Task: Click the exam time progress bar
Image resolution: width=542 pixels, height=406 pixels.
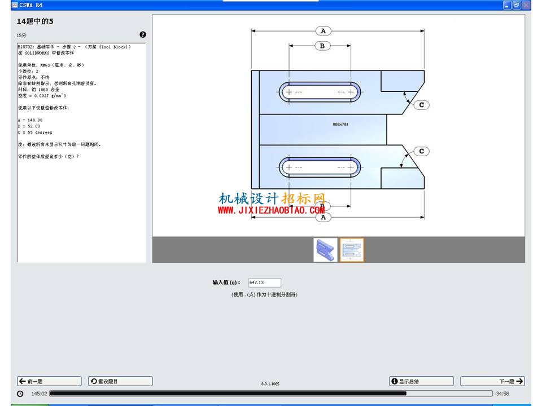Action: click(271, 393)
